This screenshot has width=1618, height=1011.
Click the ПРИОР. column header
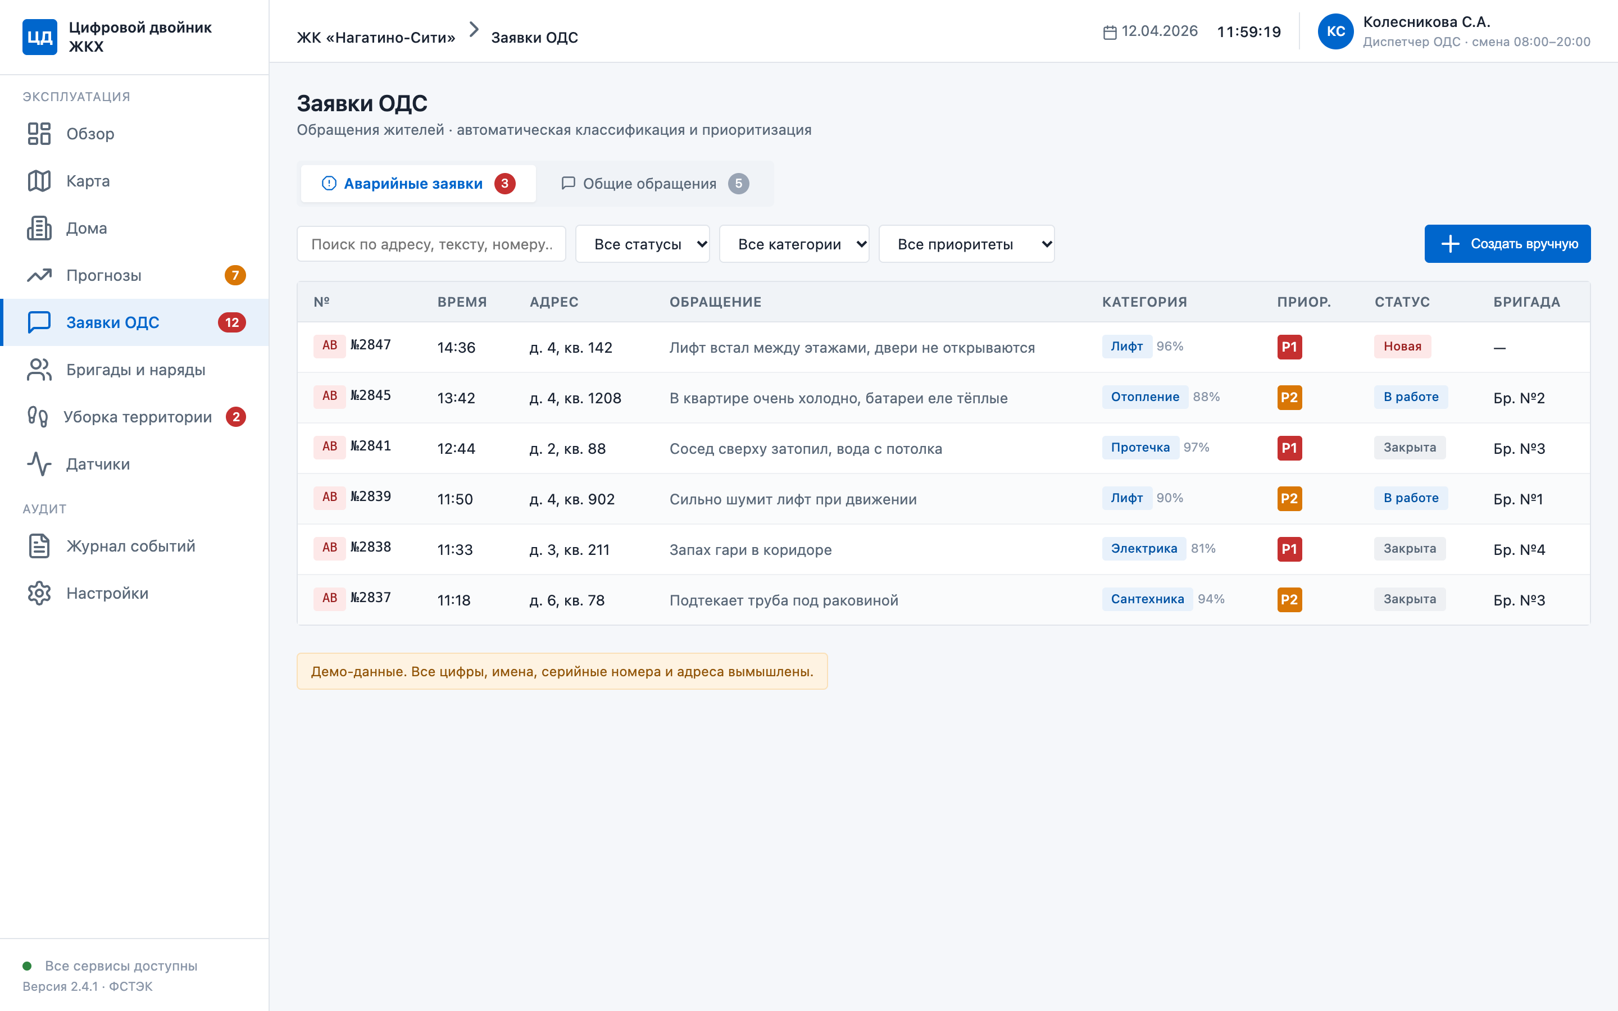click(1304, 302)
